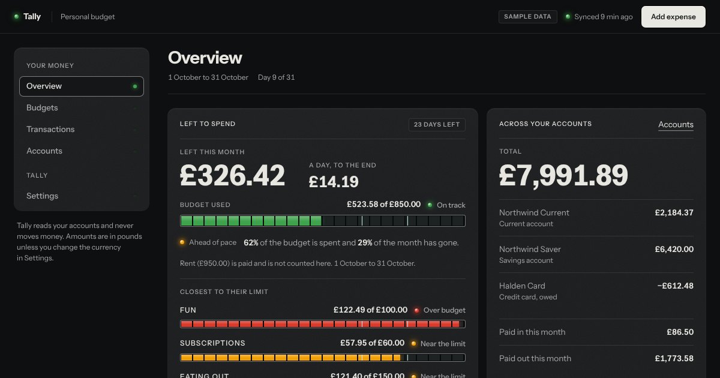
Task: Click the Tally brand name
Action: click(x=32, y=17)
